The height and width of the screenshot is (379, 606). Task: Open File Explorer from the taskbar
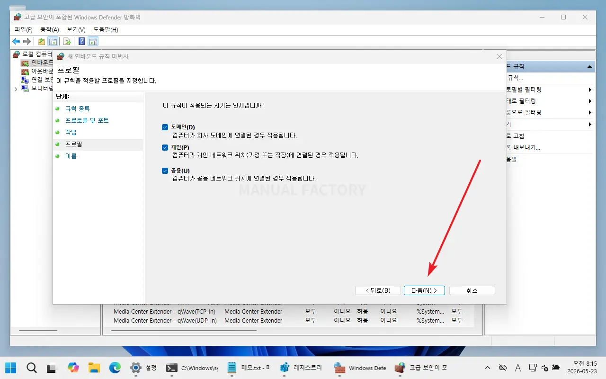94,368
